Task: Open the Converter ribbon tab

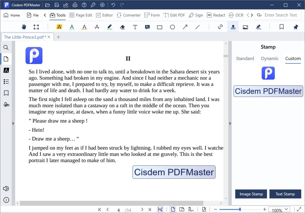Action: pyautogui.click(x=129, y=15)
